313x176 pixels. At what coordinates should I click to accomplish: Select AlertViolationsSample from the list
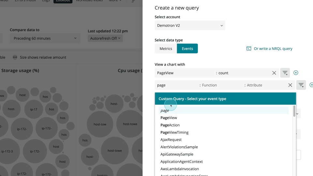click(x=179, y=147)
